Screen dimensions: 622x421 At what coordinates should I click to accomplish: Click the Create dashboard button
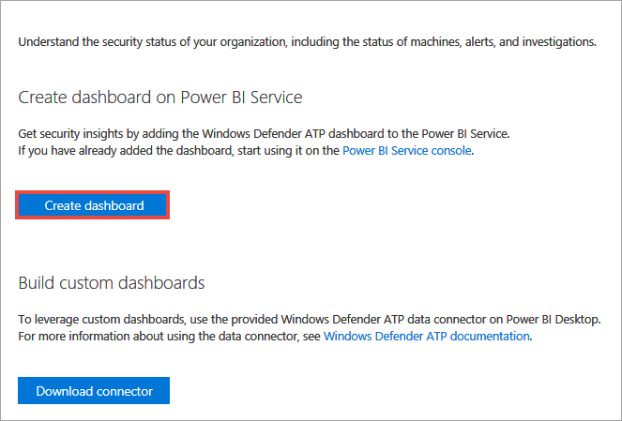click(94, 205)
